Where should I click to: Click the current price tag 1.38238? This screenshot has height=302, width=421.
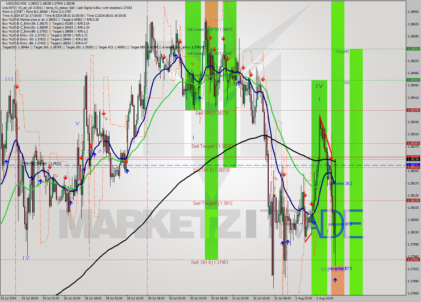pos(413,159)
